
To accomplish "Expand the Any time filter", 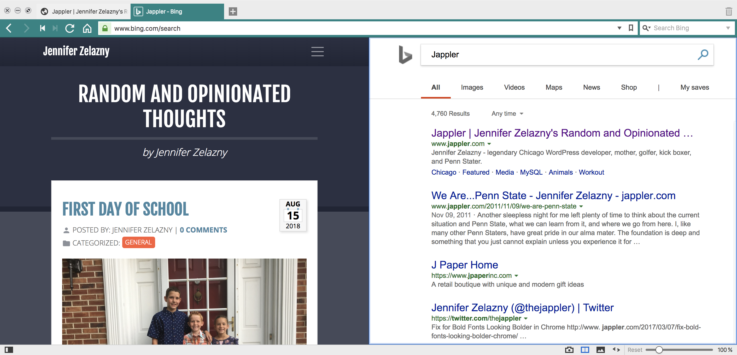I will [507, 114].
